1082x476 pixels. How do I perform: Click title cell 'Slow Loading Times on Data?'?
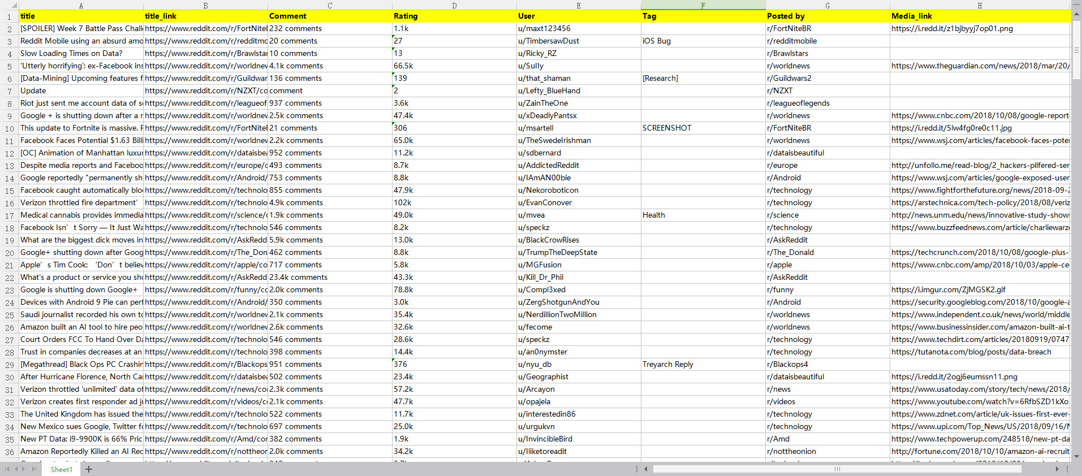[81, 53]
